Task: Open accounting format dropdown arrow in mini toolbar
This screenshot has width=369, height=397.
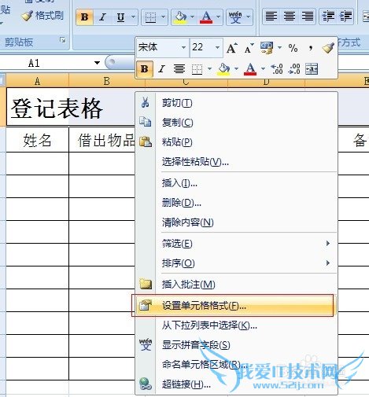Action: point(279,48)
